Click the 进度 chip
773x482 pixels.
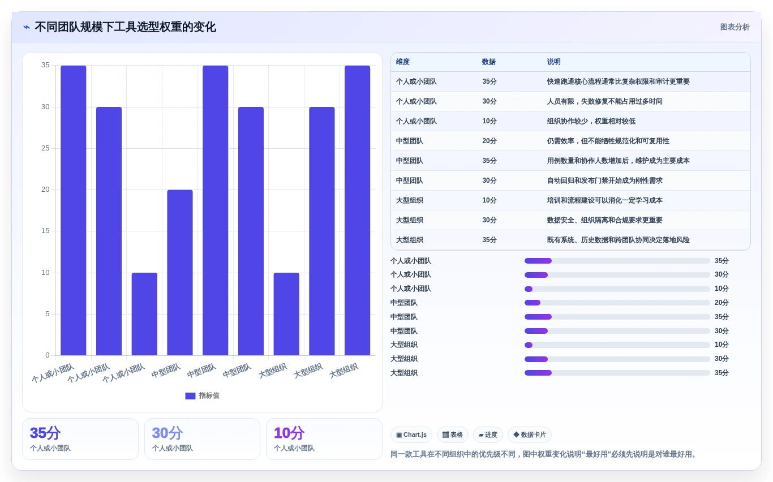click(x=488, y=435)
